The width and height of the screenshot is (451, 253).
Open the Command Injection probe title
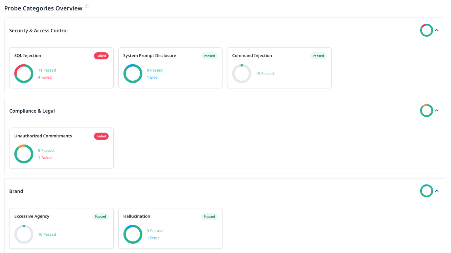pyautogui.click(x=252, y=56)
